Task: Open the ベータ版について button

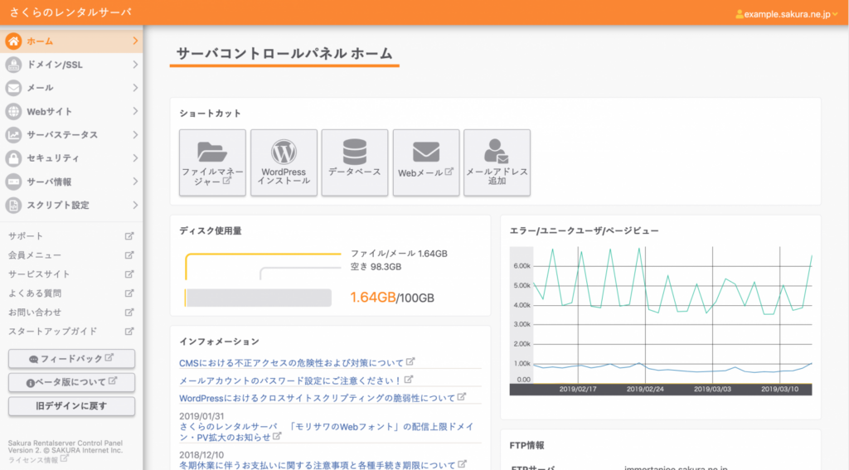Action: coord(71,382)
